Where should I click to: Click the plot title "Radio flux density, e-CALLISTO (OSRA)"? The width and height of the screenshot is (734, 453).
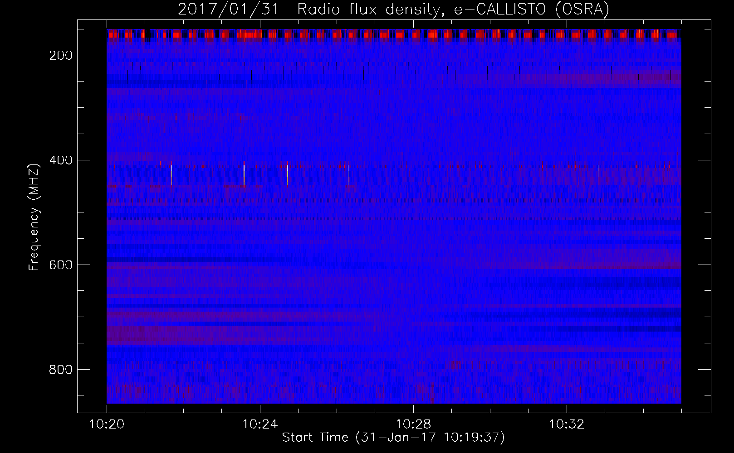(x=453, y=9)
